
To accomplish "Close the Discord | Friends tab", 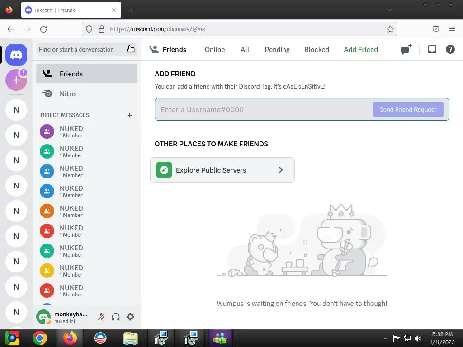I will click(x=114, y=10).
